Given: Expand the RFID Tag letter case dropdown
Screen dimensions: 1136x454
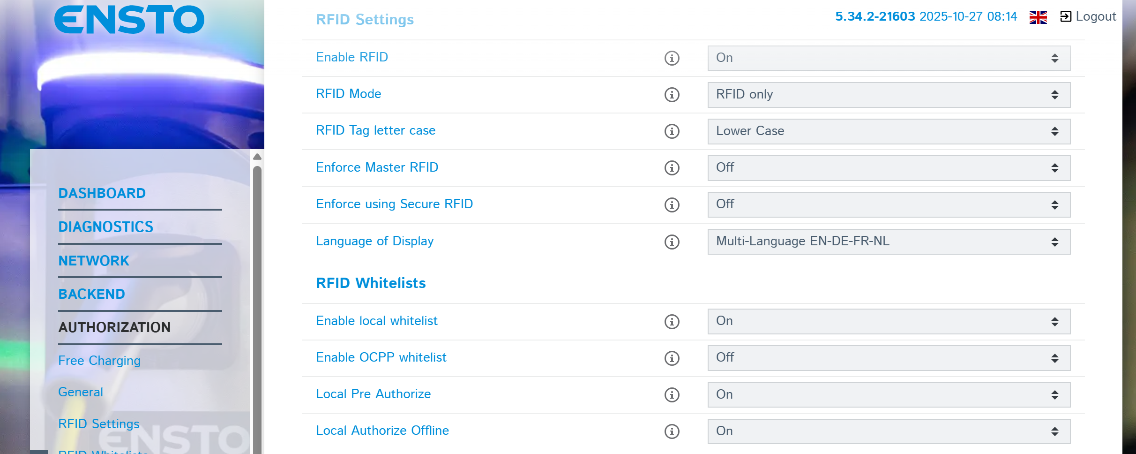Looking at the screenshot, I should tap(889, 131).
